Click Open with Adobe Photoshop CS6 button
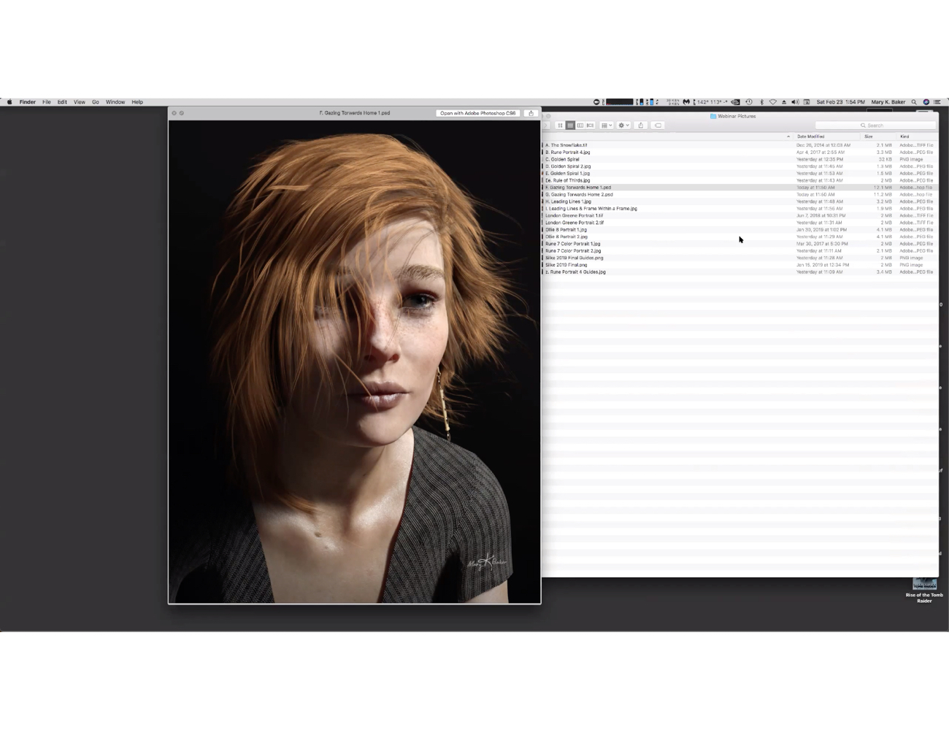This screenshot has width=949, height=730. [478, 113]
